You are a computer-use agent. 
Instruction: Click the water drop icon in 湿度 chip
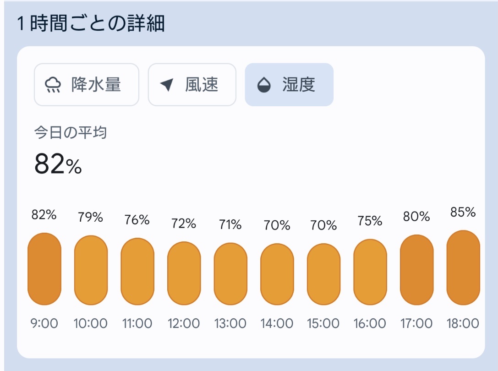[x=264, y=85]
